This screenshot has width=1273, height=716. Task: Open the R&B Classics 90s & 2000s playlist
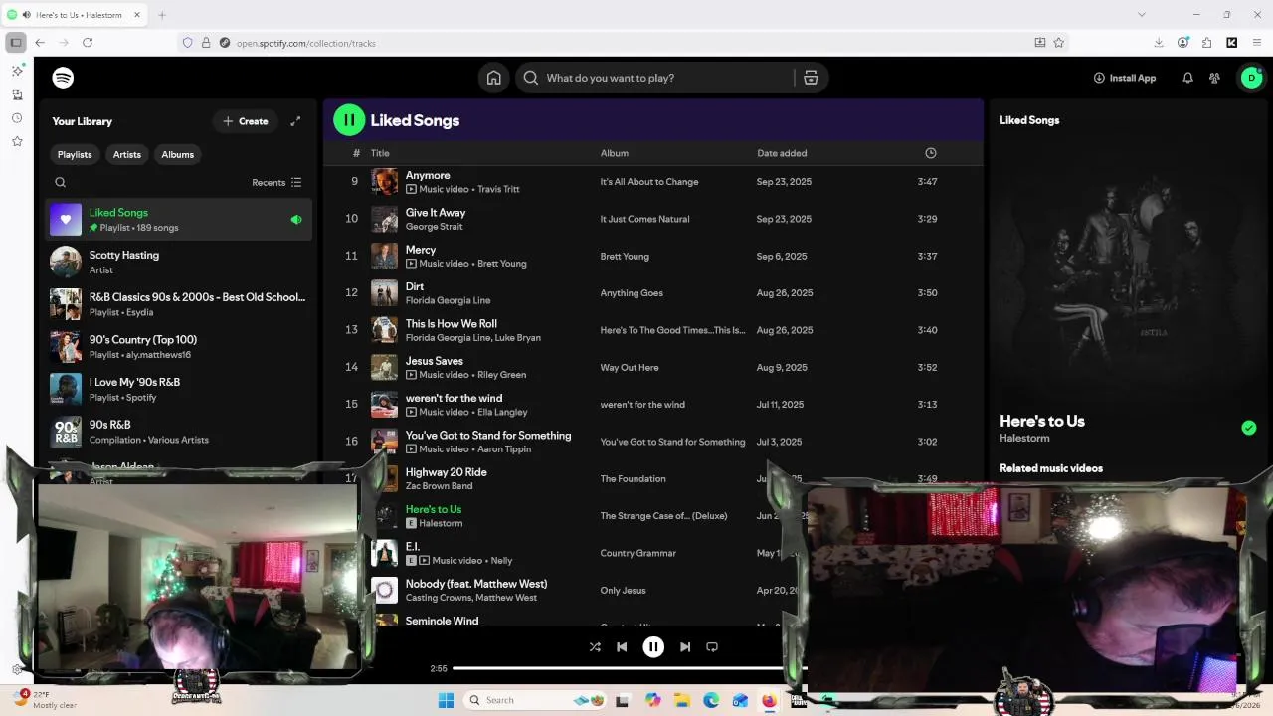coord(179,304)
